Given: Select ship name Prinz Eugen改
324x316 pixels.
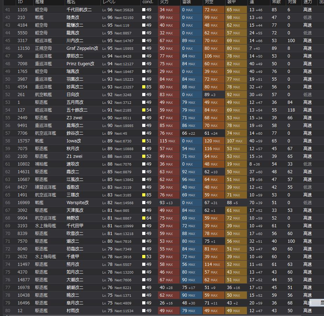Looking at the screenshot, I should click(x=80, y=64).
